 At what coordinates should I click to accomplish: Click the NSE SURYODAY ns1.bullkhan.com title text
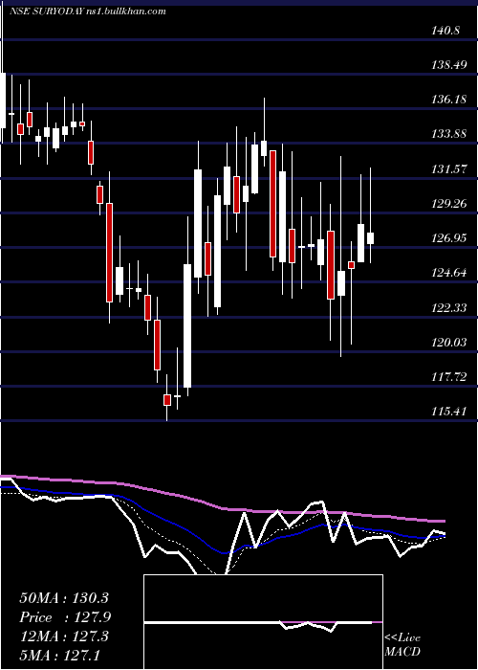point(88,11)
